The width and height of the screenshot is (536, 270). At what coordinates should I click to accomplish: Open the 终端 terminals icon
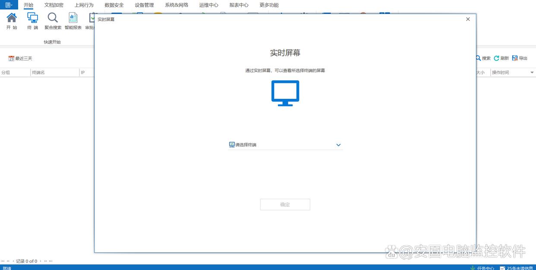point(32,21)
